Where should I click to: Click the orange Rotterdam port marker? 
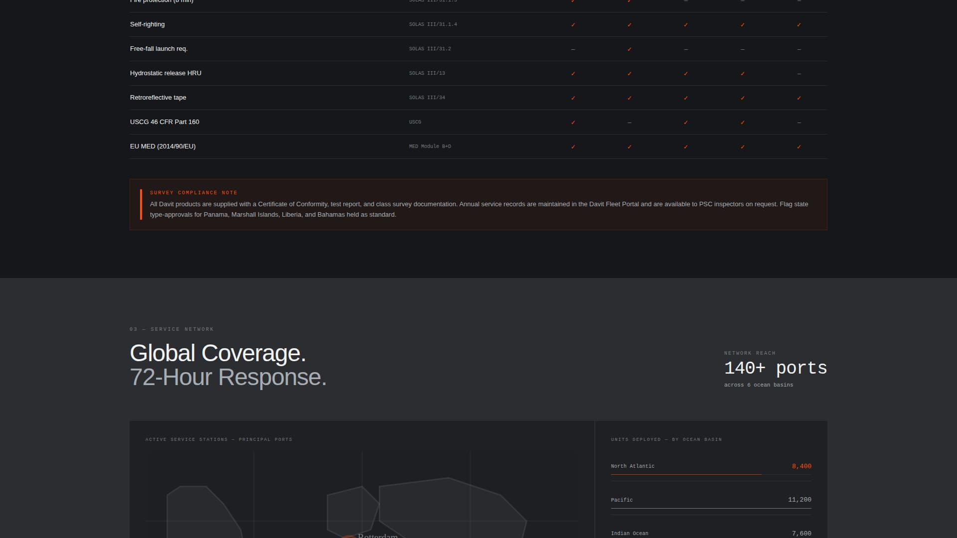coord(348,536)
